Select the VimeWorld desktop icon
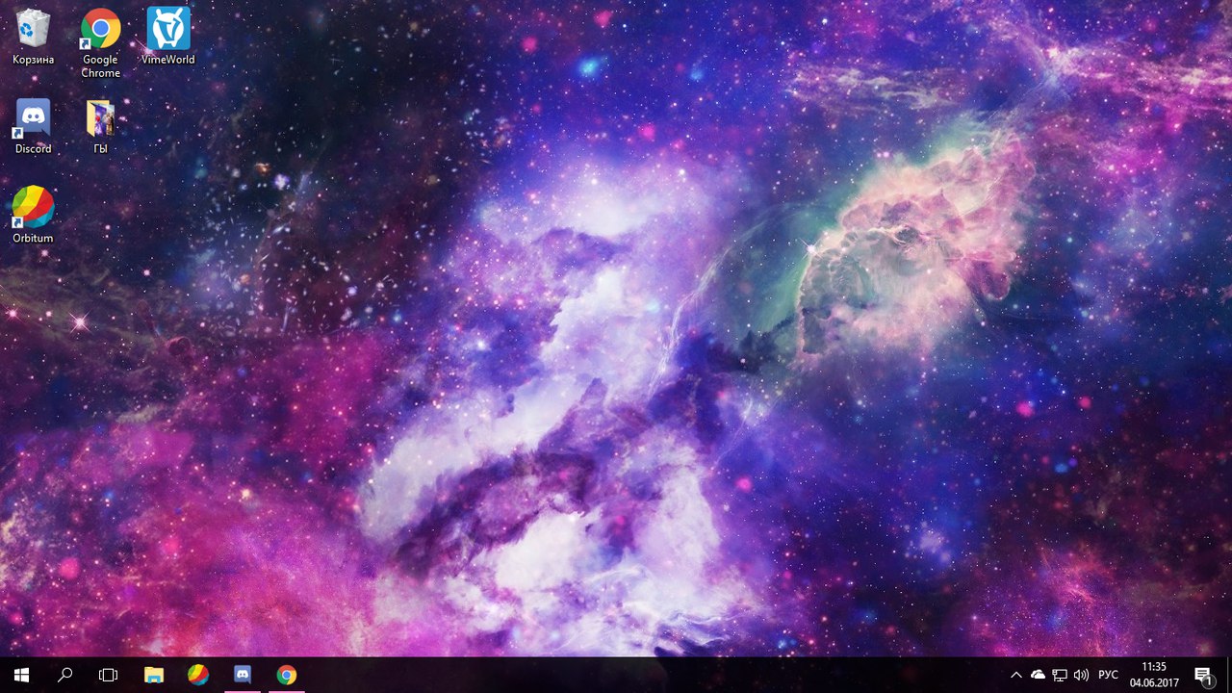Image resolution: width=1232 pixels, height=693 pixels. point(167,38)
